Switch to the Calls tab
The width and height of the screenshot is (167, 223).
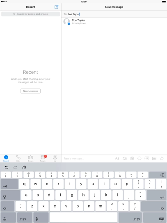pos(18,158)
